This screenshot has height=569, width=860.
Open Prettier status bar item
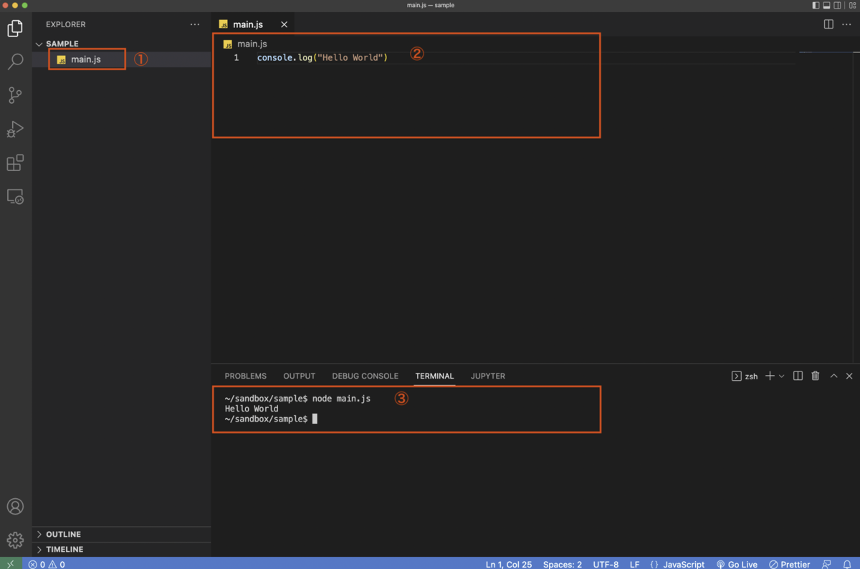[x=789, y=564]
